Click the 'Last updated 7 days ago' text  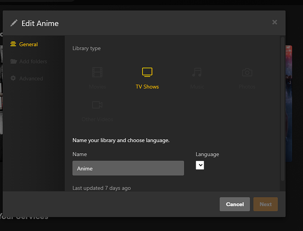(x=101, y=188)
